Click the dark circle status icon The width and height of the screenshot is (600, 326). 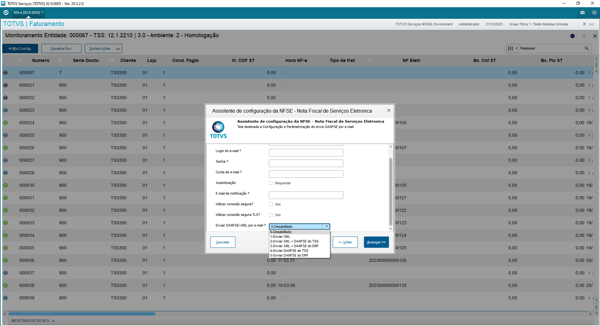[x=572, y=36]
